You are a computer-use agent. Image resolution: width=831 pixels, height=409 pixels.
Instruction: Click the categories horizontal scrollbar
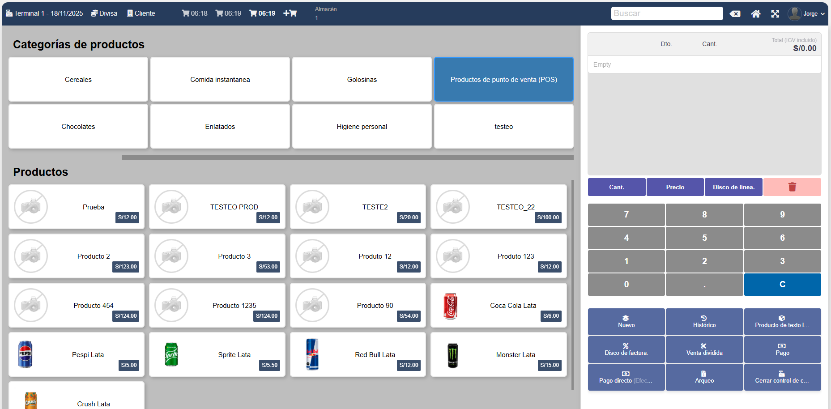tap(348, 158)
